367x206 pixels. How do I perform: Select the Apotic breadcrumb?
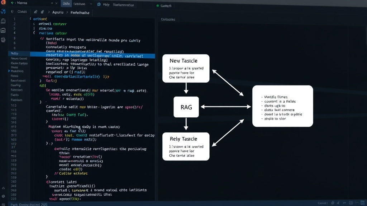(58, 12)
